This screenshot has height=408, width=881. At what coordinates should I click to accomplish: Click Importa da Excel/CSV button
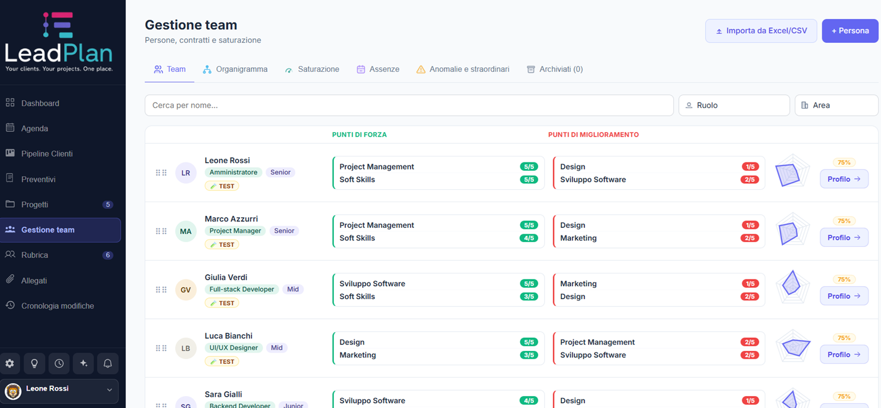761,31
